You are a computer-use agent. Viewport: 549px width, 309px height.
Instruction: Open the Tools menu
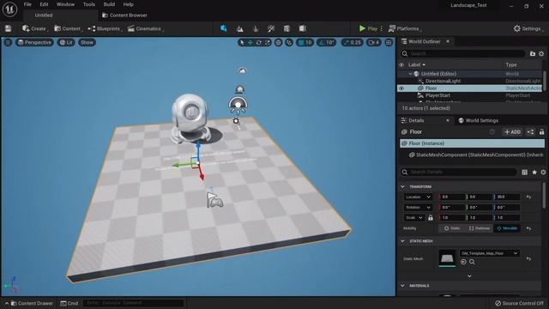click(89, 4)
